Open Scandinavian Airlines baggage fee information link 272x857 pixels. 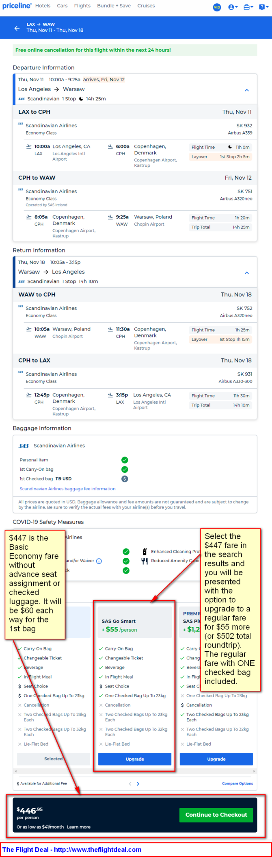(x=67, y=489)
